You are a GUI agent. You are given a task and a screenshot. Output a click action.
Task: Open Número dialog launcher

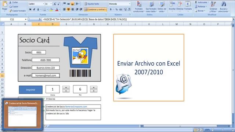pyautogui.click(x=130, y=15)
